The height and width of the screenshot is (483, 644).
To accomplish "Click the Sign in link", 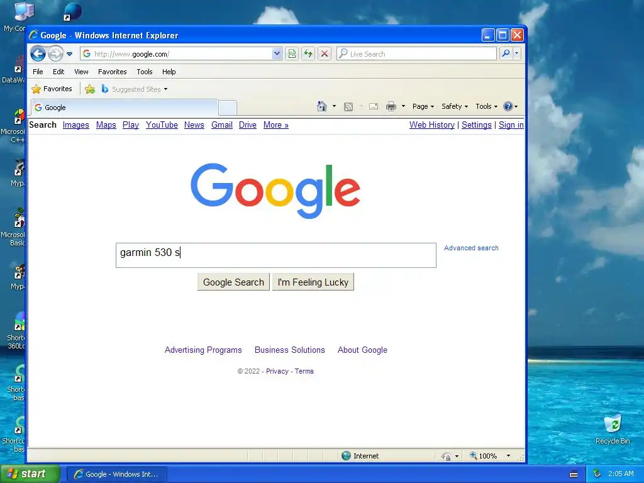I will (x=511, y=125).
